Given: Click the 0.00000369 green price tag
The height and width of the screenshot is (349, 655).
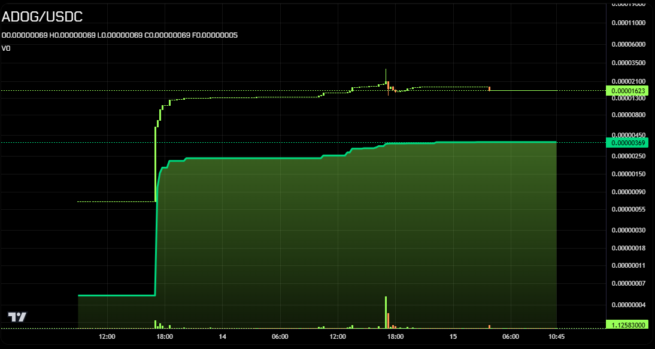Looking at the screenshot, I should (628, 143).
